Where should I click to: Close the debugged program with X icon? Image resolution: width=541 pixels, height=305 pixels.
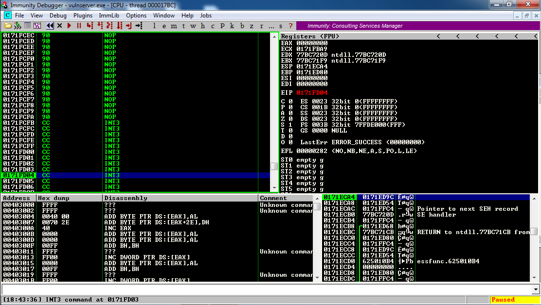tap(60, 26)
